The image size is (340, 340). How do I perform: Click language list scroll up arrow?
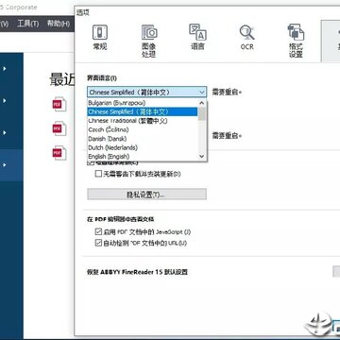point(202,103)
